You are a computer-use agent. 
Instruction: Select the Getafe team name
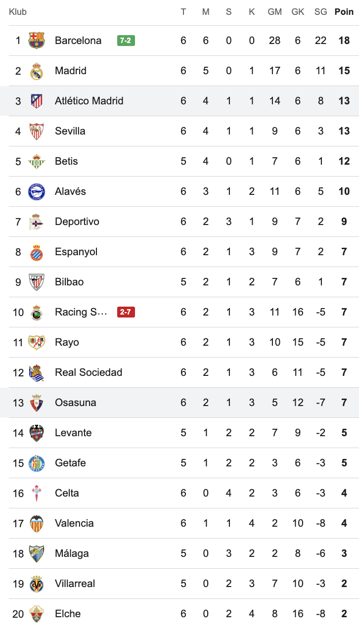[70, 463]
